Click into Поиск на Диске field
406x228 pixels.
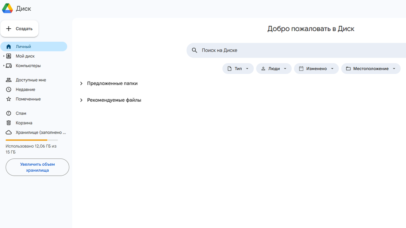(296, 50)
